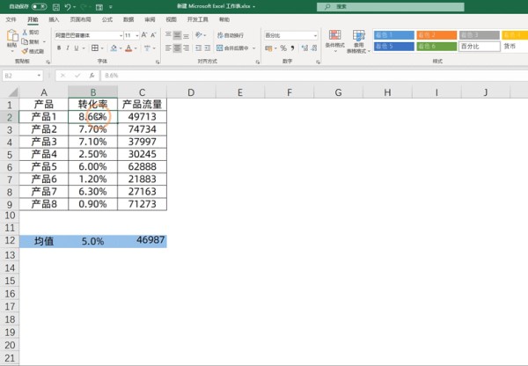Click the search box in title bar

click(x=390, y=7)
